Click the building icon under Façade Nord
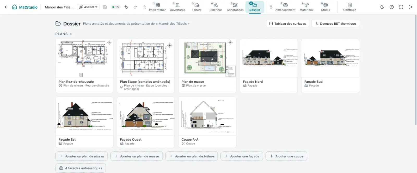The width and height of the screenshot is (417, 173). coord(244,86)
